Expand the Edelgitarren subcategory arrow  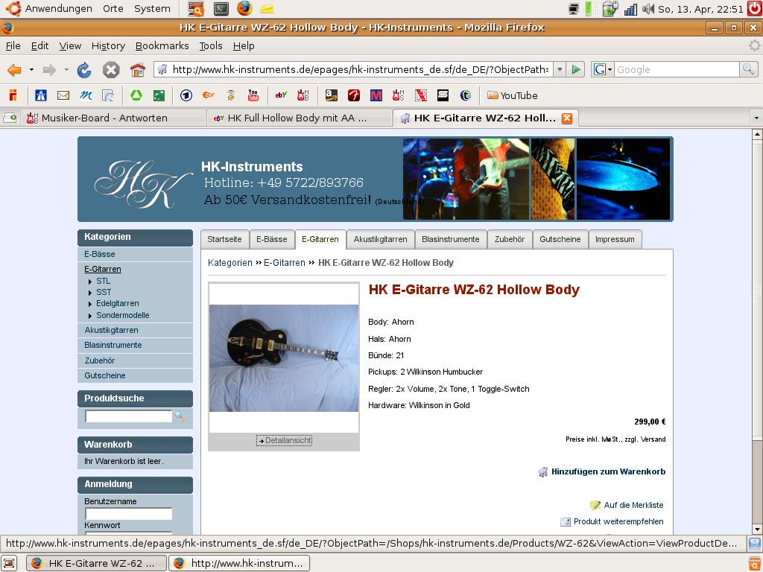click(90, 304)
